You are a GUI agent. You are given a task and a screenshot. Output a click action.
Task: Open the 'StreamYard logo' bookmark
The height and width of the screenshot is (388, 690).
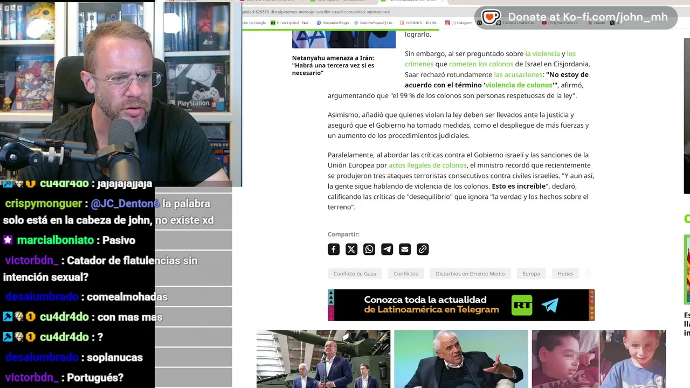click(333, 23)
